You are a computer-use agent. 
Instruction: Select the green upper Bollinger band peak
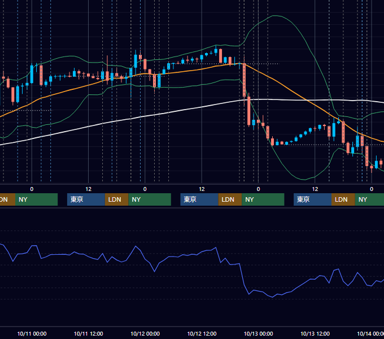[x=275, y=16]
